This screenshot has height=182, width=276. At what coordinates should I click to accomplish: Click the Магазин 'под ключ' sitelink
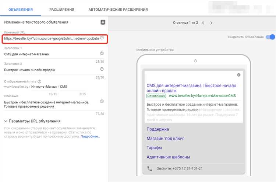click(165, 139)
